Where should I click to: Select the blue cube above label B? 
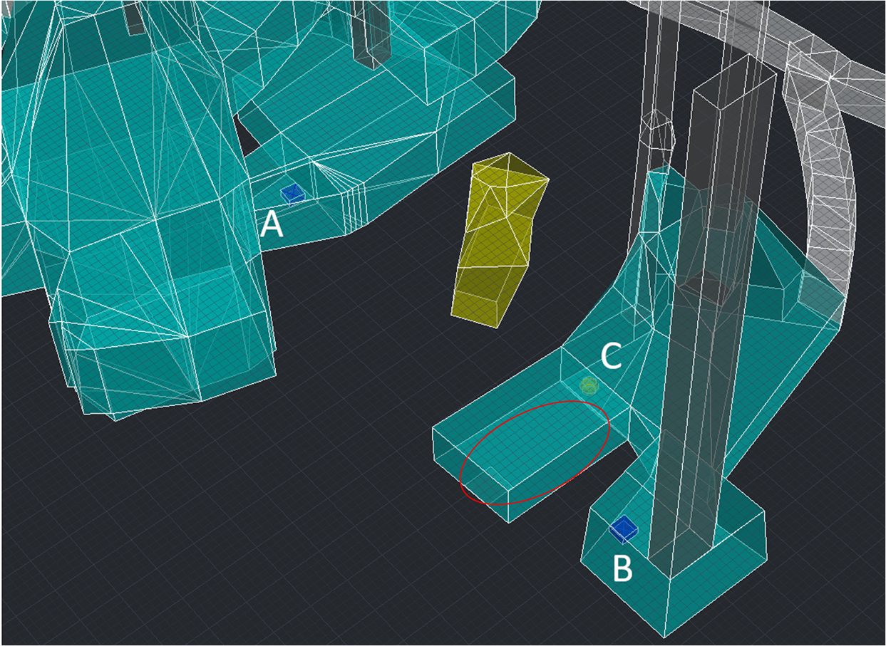coord(624,528)
